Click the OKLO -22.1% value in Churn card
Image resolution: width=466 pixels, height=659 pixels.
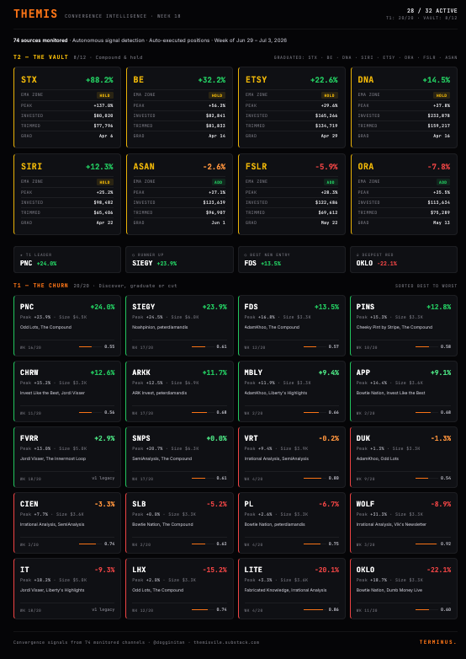[439, 570]
